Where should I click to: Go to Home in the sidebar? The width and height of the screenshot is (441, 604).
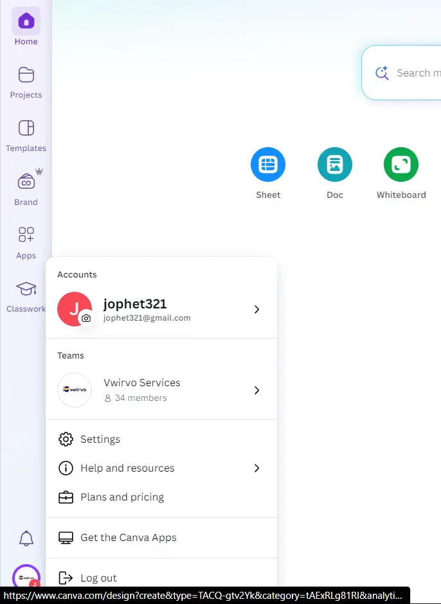[26, 27]
